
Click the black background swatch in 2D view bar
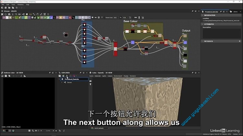7,131
